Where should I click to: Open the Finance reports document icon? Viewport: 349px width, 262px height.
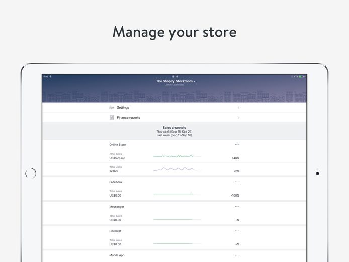pyautogui.click(x=112, y=117)
